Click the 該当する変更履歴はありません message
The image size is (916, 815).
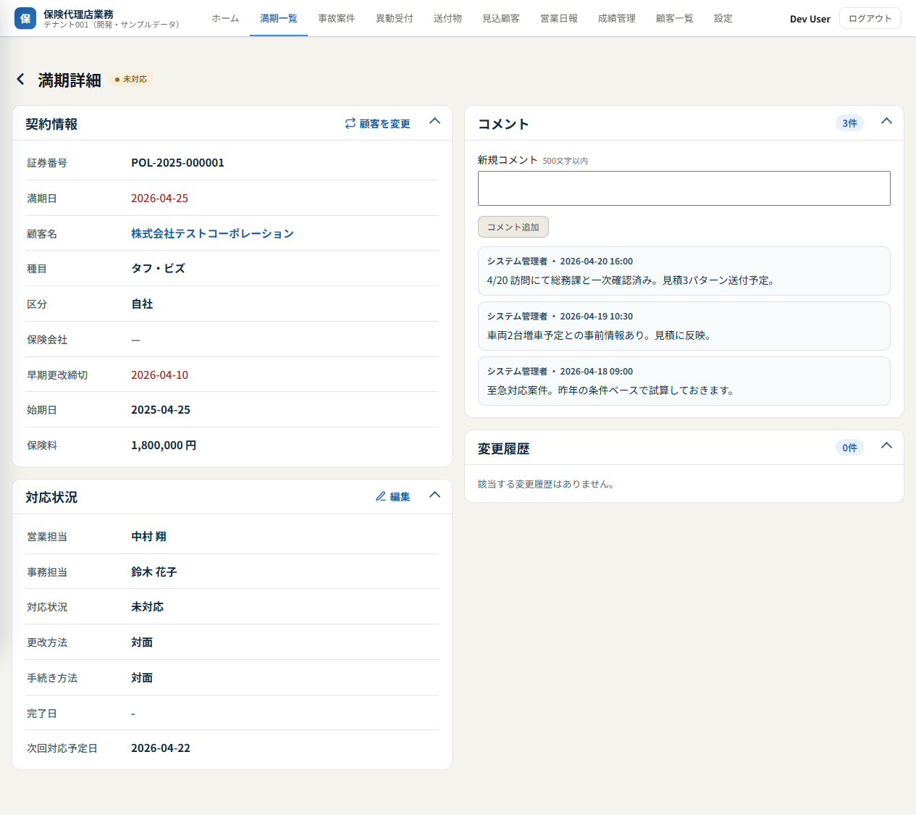click(x=548, y=484)
